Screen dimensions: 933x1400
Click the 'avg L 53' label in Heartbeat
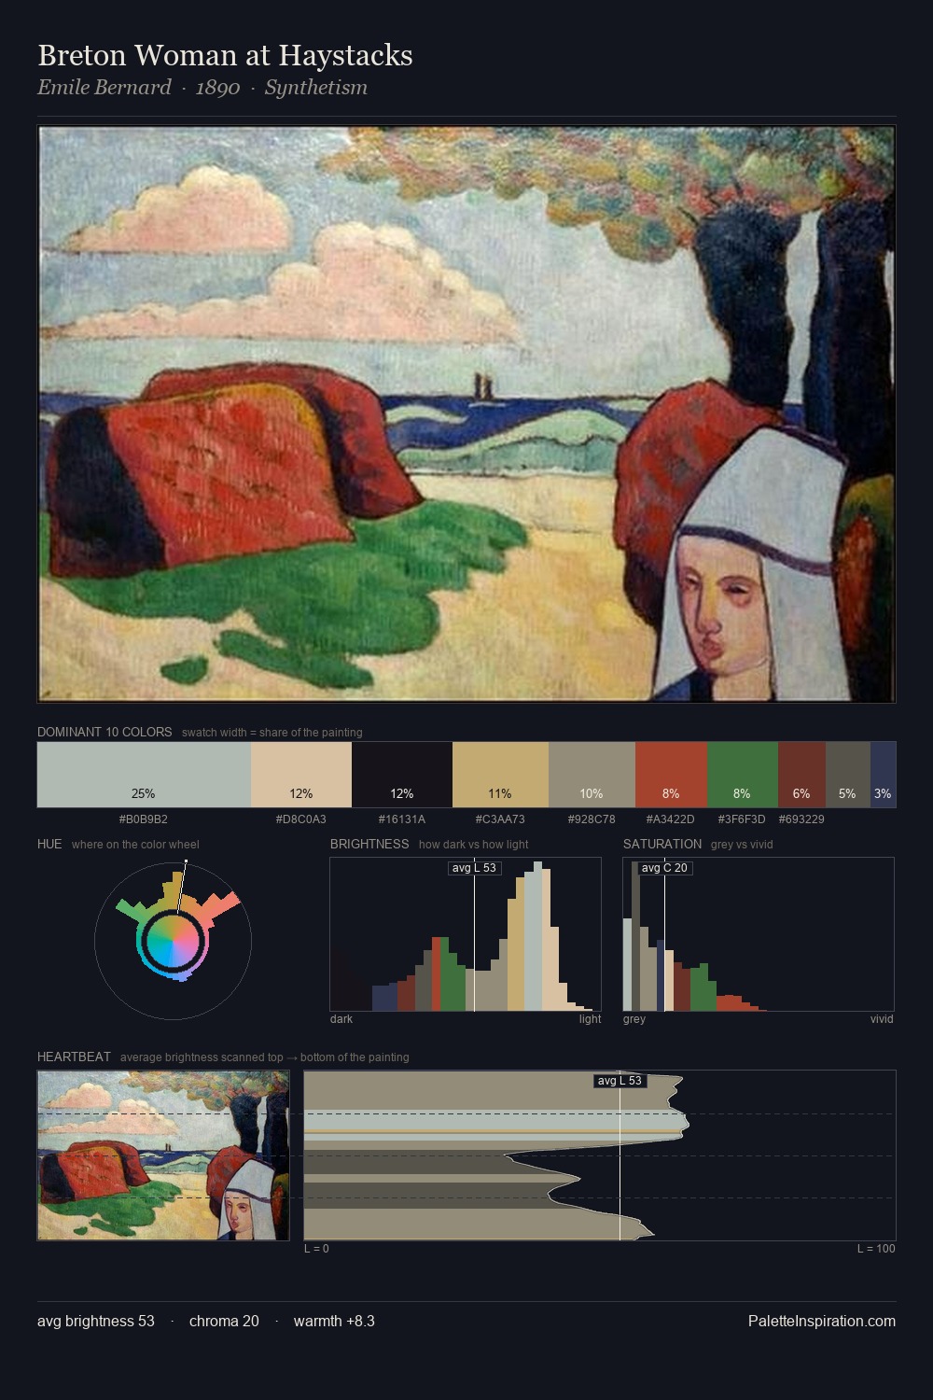(x=620, y=1081)
